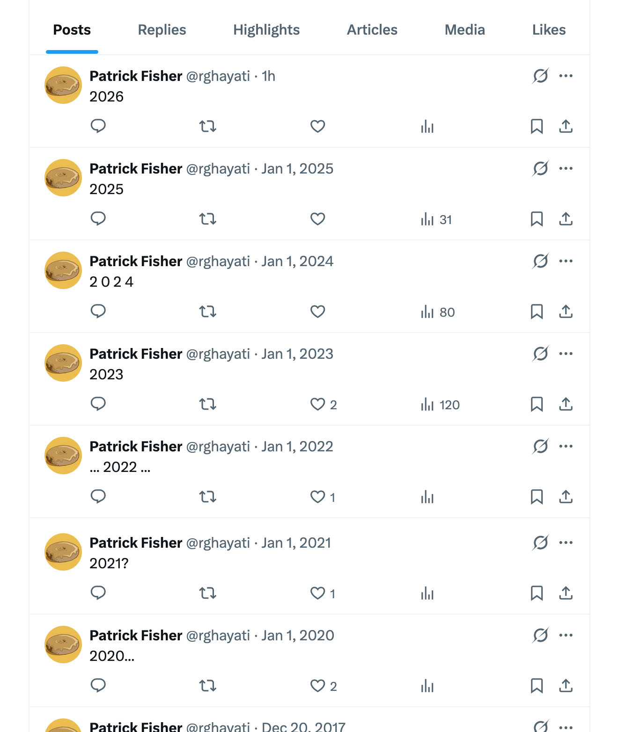This screenshot has height=732, width=618.
Task: Like the ... 2022 ... post
Action: [x=318, y=497]
